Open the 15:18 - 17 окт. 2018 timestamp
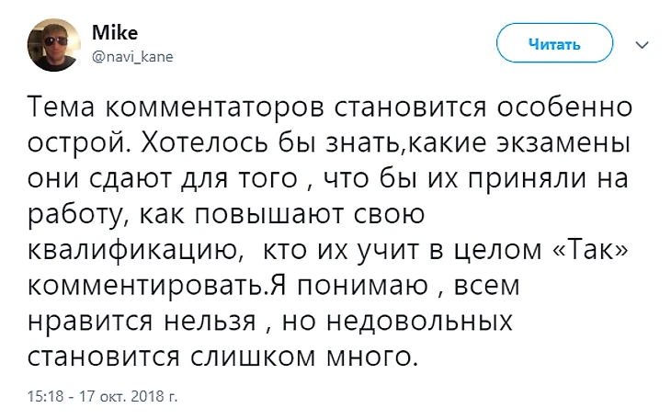The image size is (671, 419). [x=102, y=398]
